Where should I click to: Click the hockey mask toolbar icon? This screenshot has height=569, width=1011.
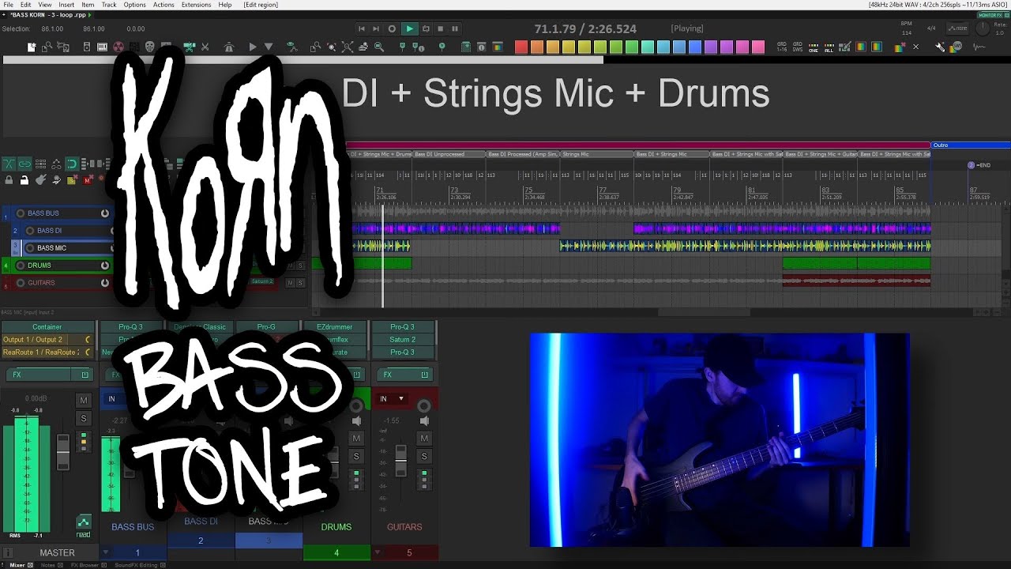(149, 47)
